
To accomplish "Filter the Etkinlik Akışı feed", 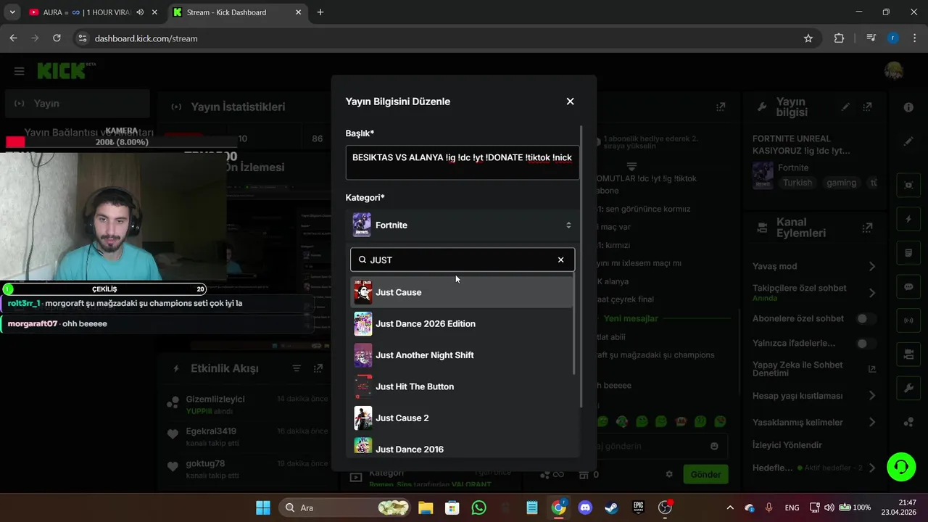I will [297, 368].
